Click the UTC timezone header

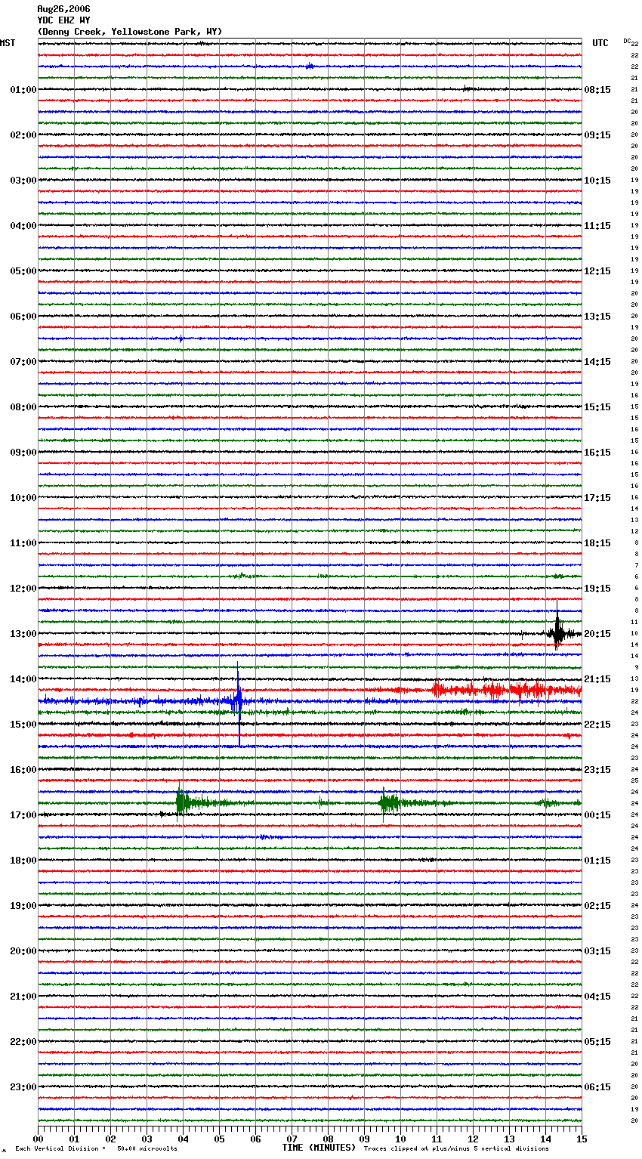pos(600,43)
